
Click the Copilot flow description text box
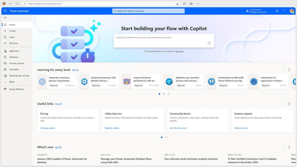164,40
